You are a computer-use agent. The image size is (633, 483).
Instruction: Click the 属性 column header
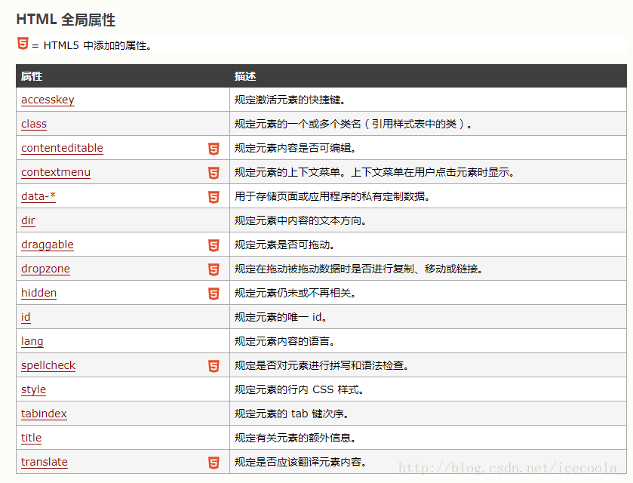(30, 75)
